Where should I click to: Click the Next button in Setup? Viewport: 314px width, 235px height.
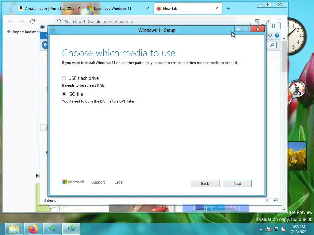pos(237,184)
